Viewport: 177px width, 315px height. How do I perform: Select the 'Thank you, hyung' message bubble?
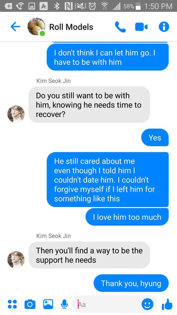131,283
